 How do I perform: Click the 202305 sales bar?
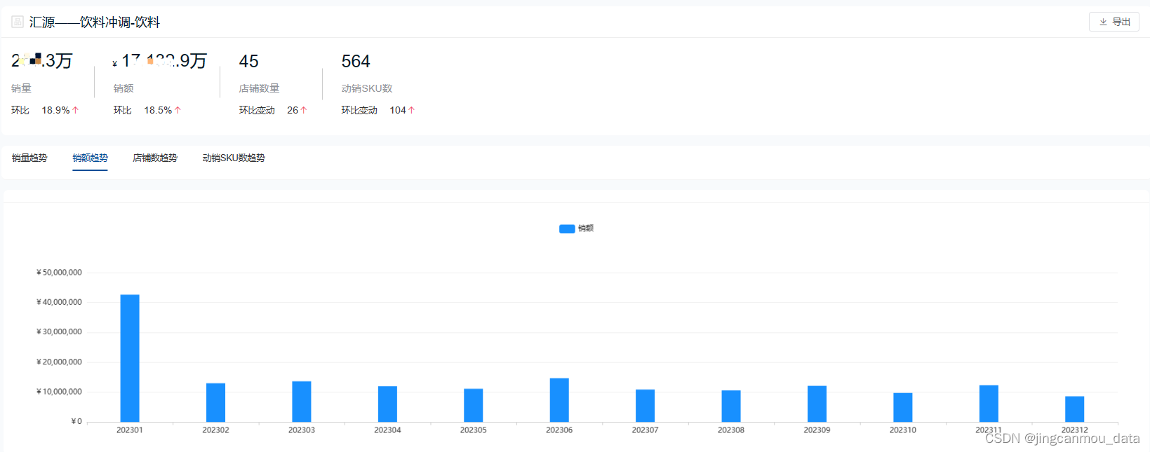474,405
